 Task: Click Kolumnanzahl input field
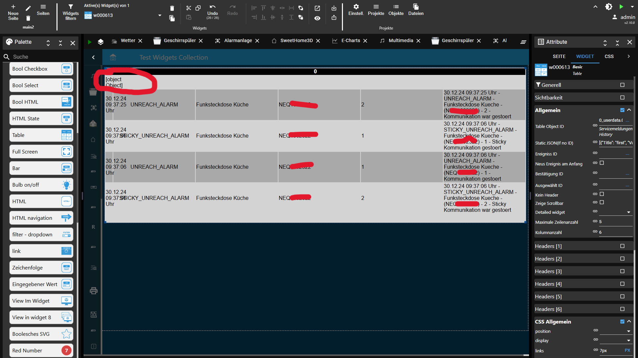click(x=615, y=232)
